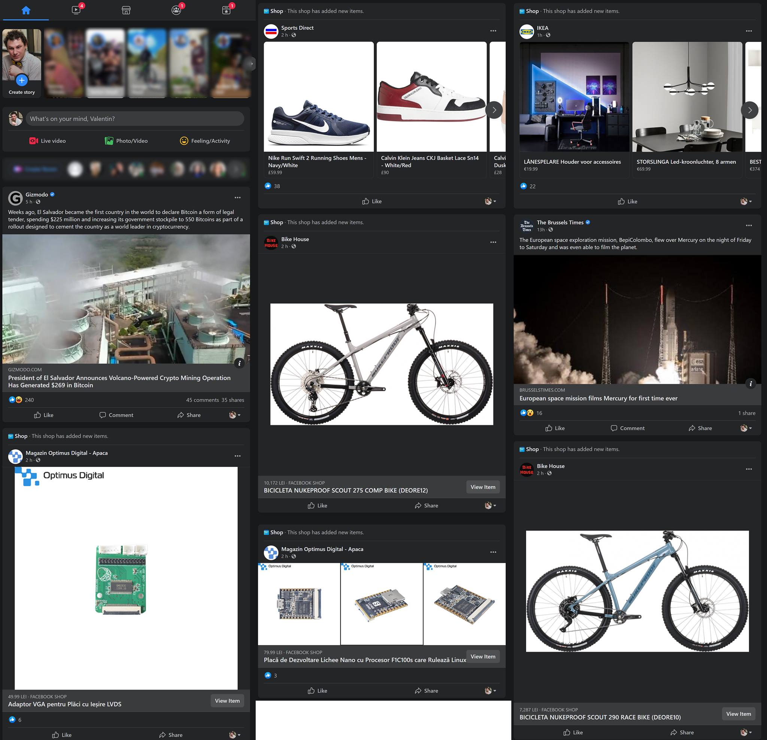Open the Calvin Klein Jeans CKJ Basket product
The height and width of the screenshot is (740, 767).
(432, 110)
